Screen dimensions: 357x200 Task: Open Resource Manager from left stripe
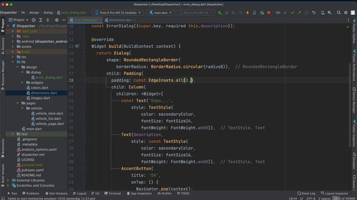(x=3, y=75)
